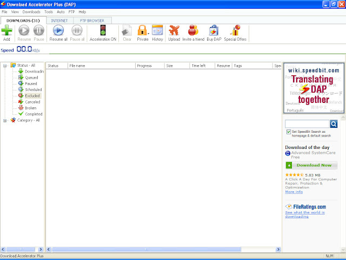Select the Completed status filter
This screenshot has width=346, height=260.
point(34,114)
